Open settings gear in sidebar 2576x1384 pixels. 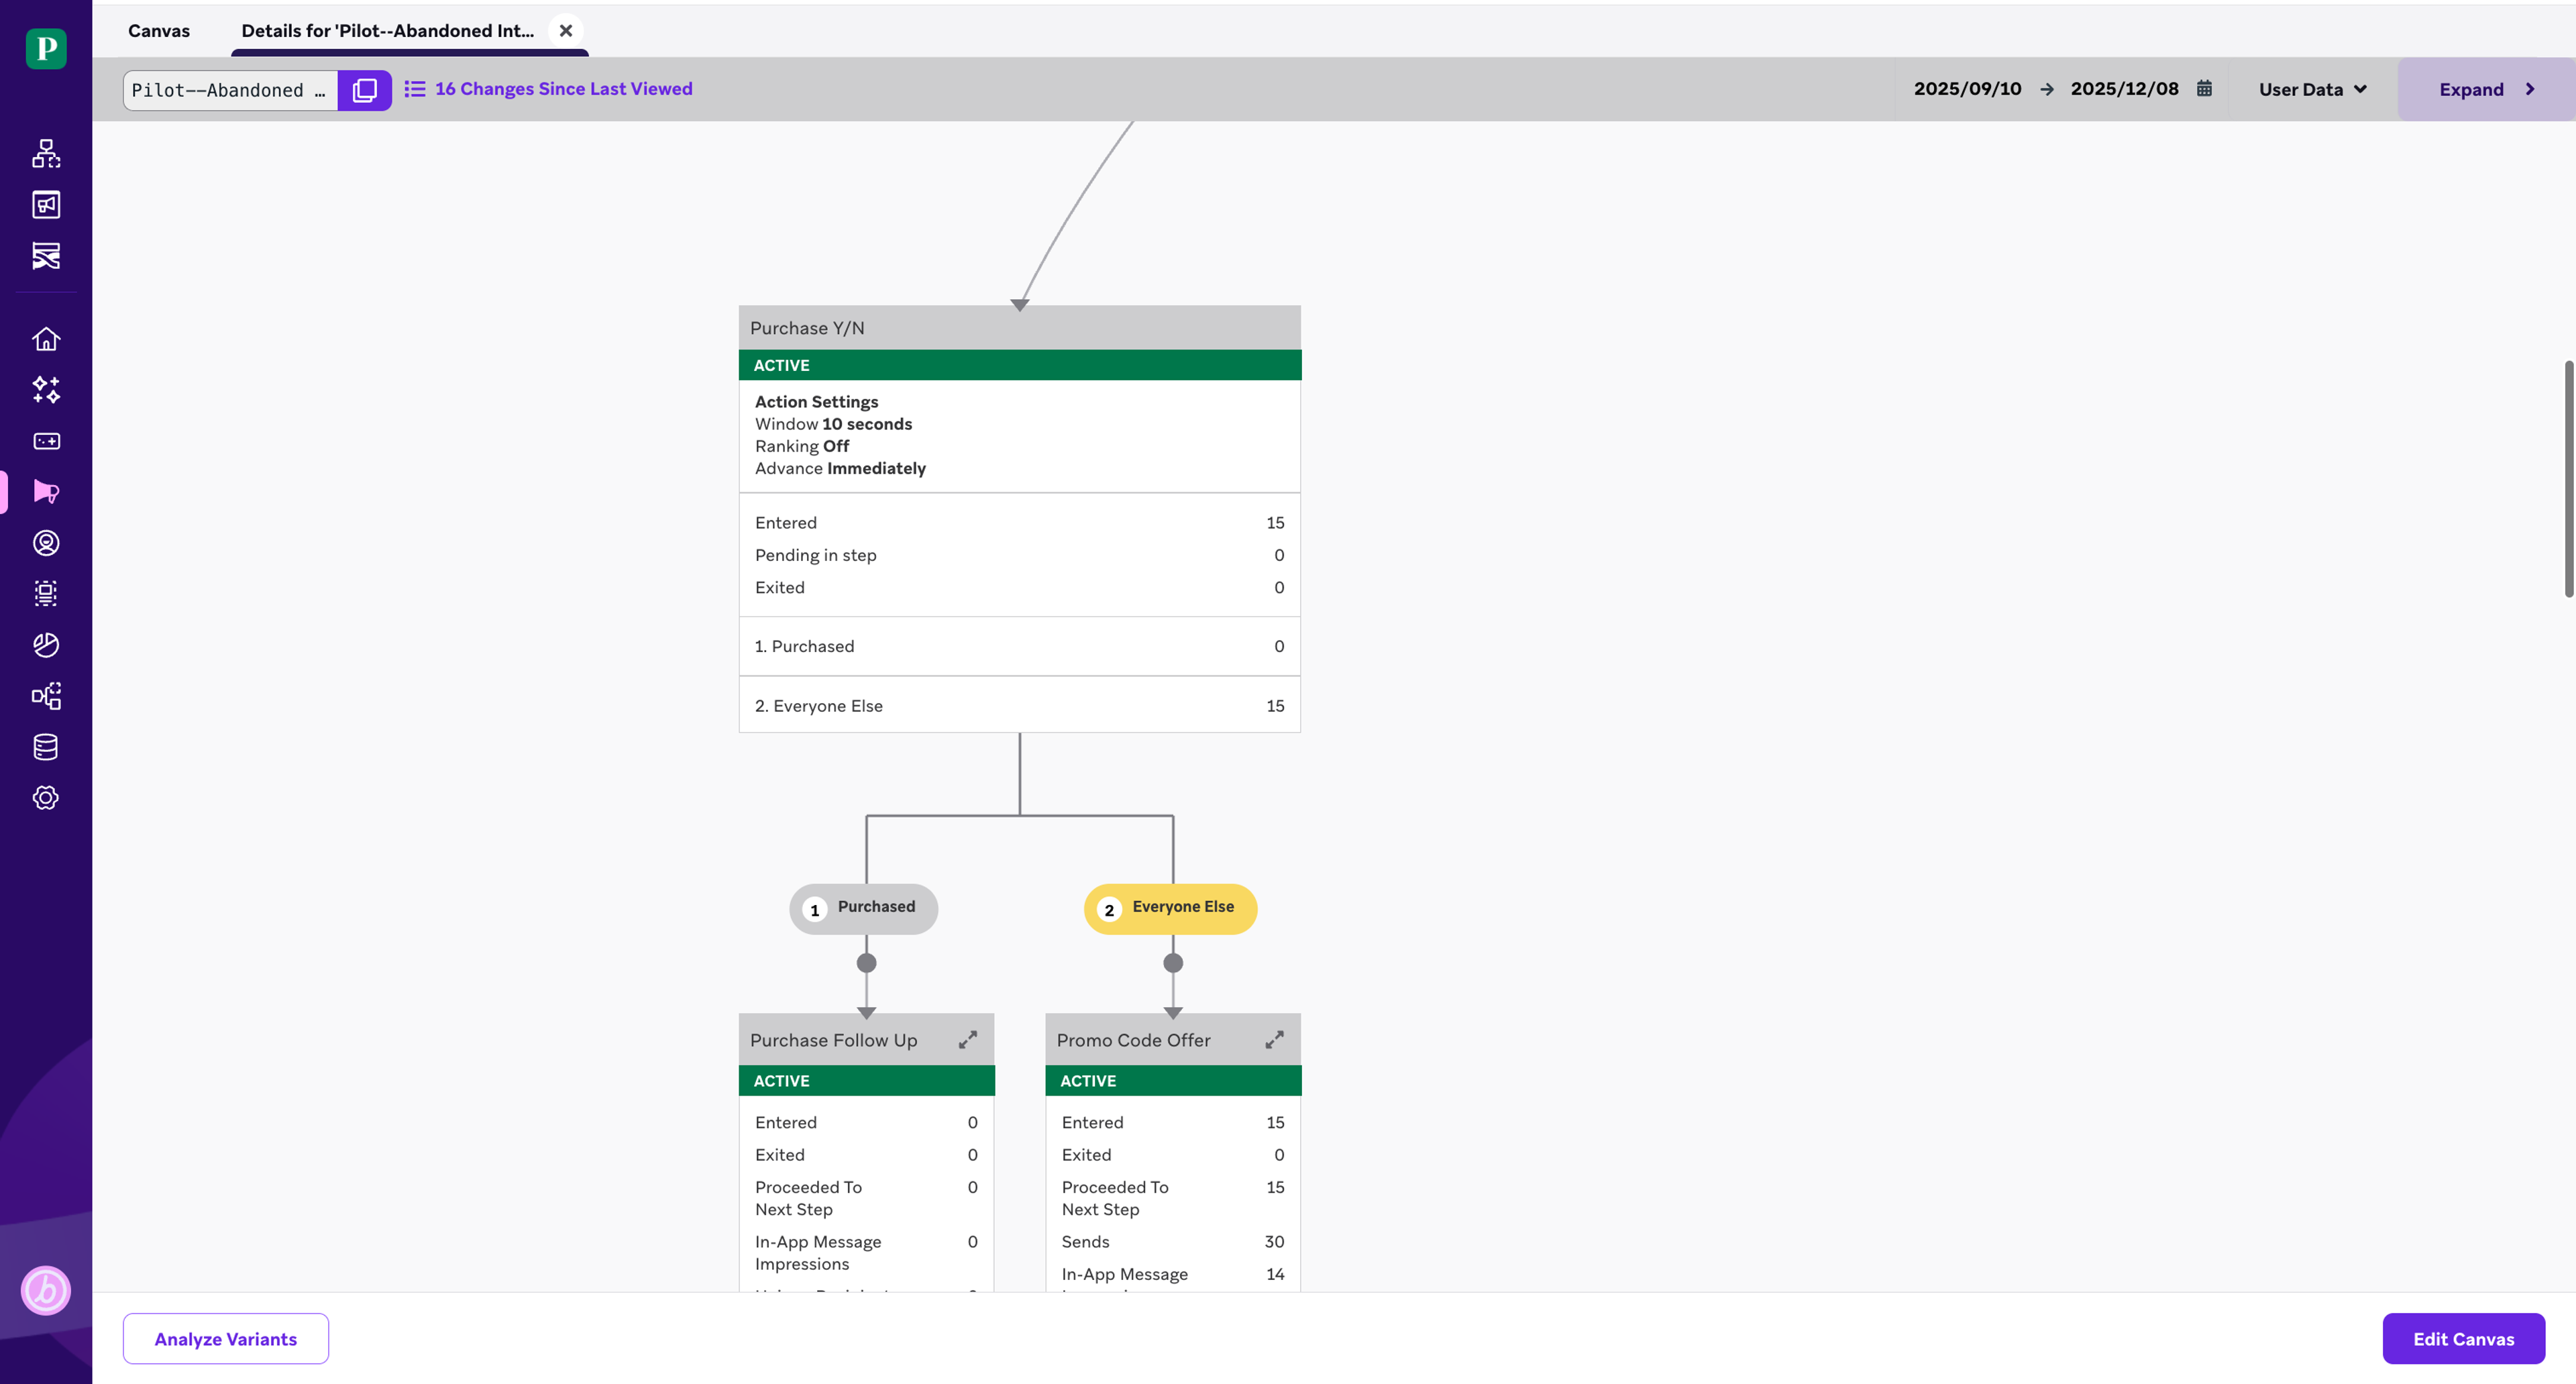(x=46, y=798)
